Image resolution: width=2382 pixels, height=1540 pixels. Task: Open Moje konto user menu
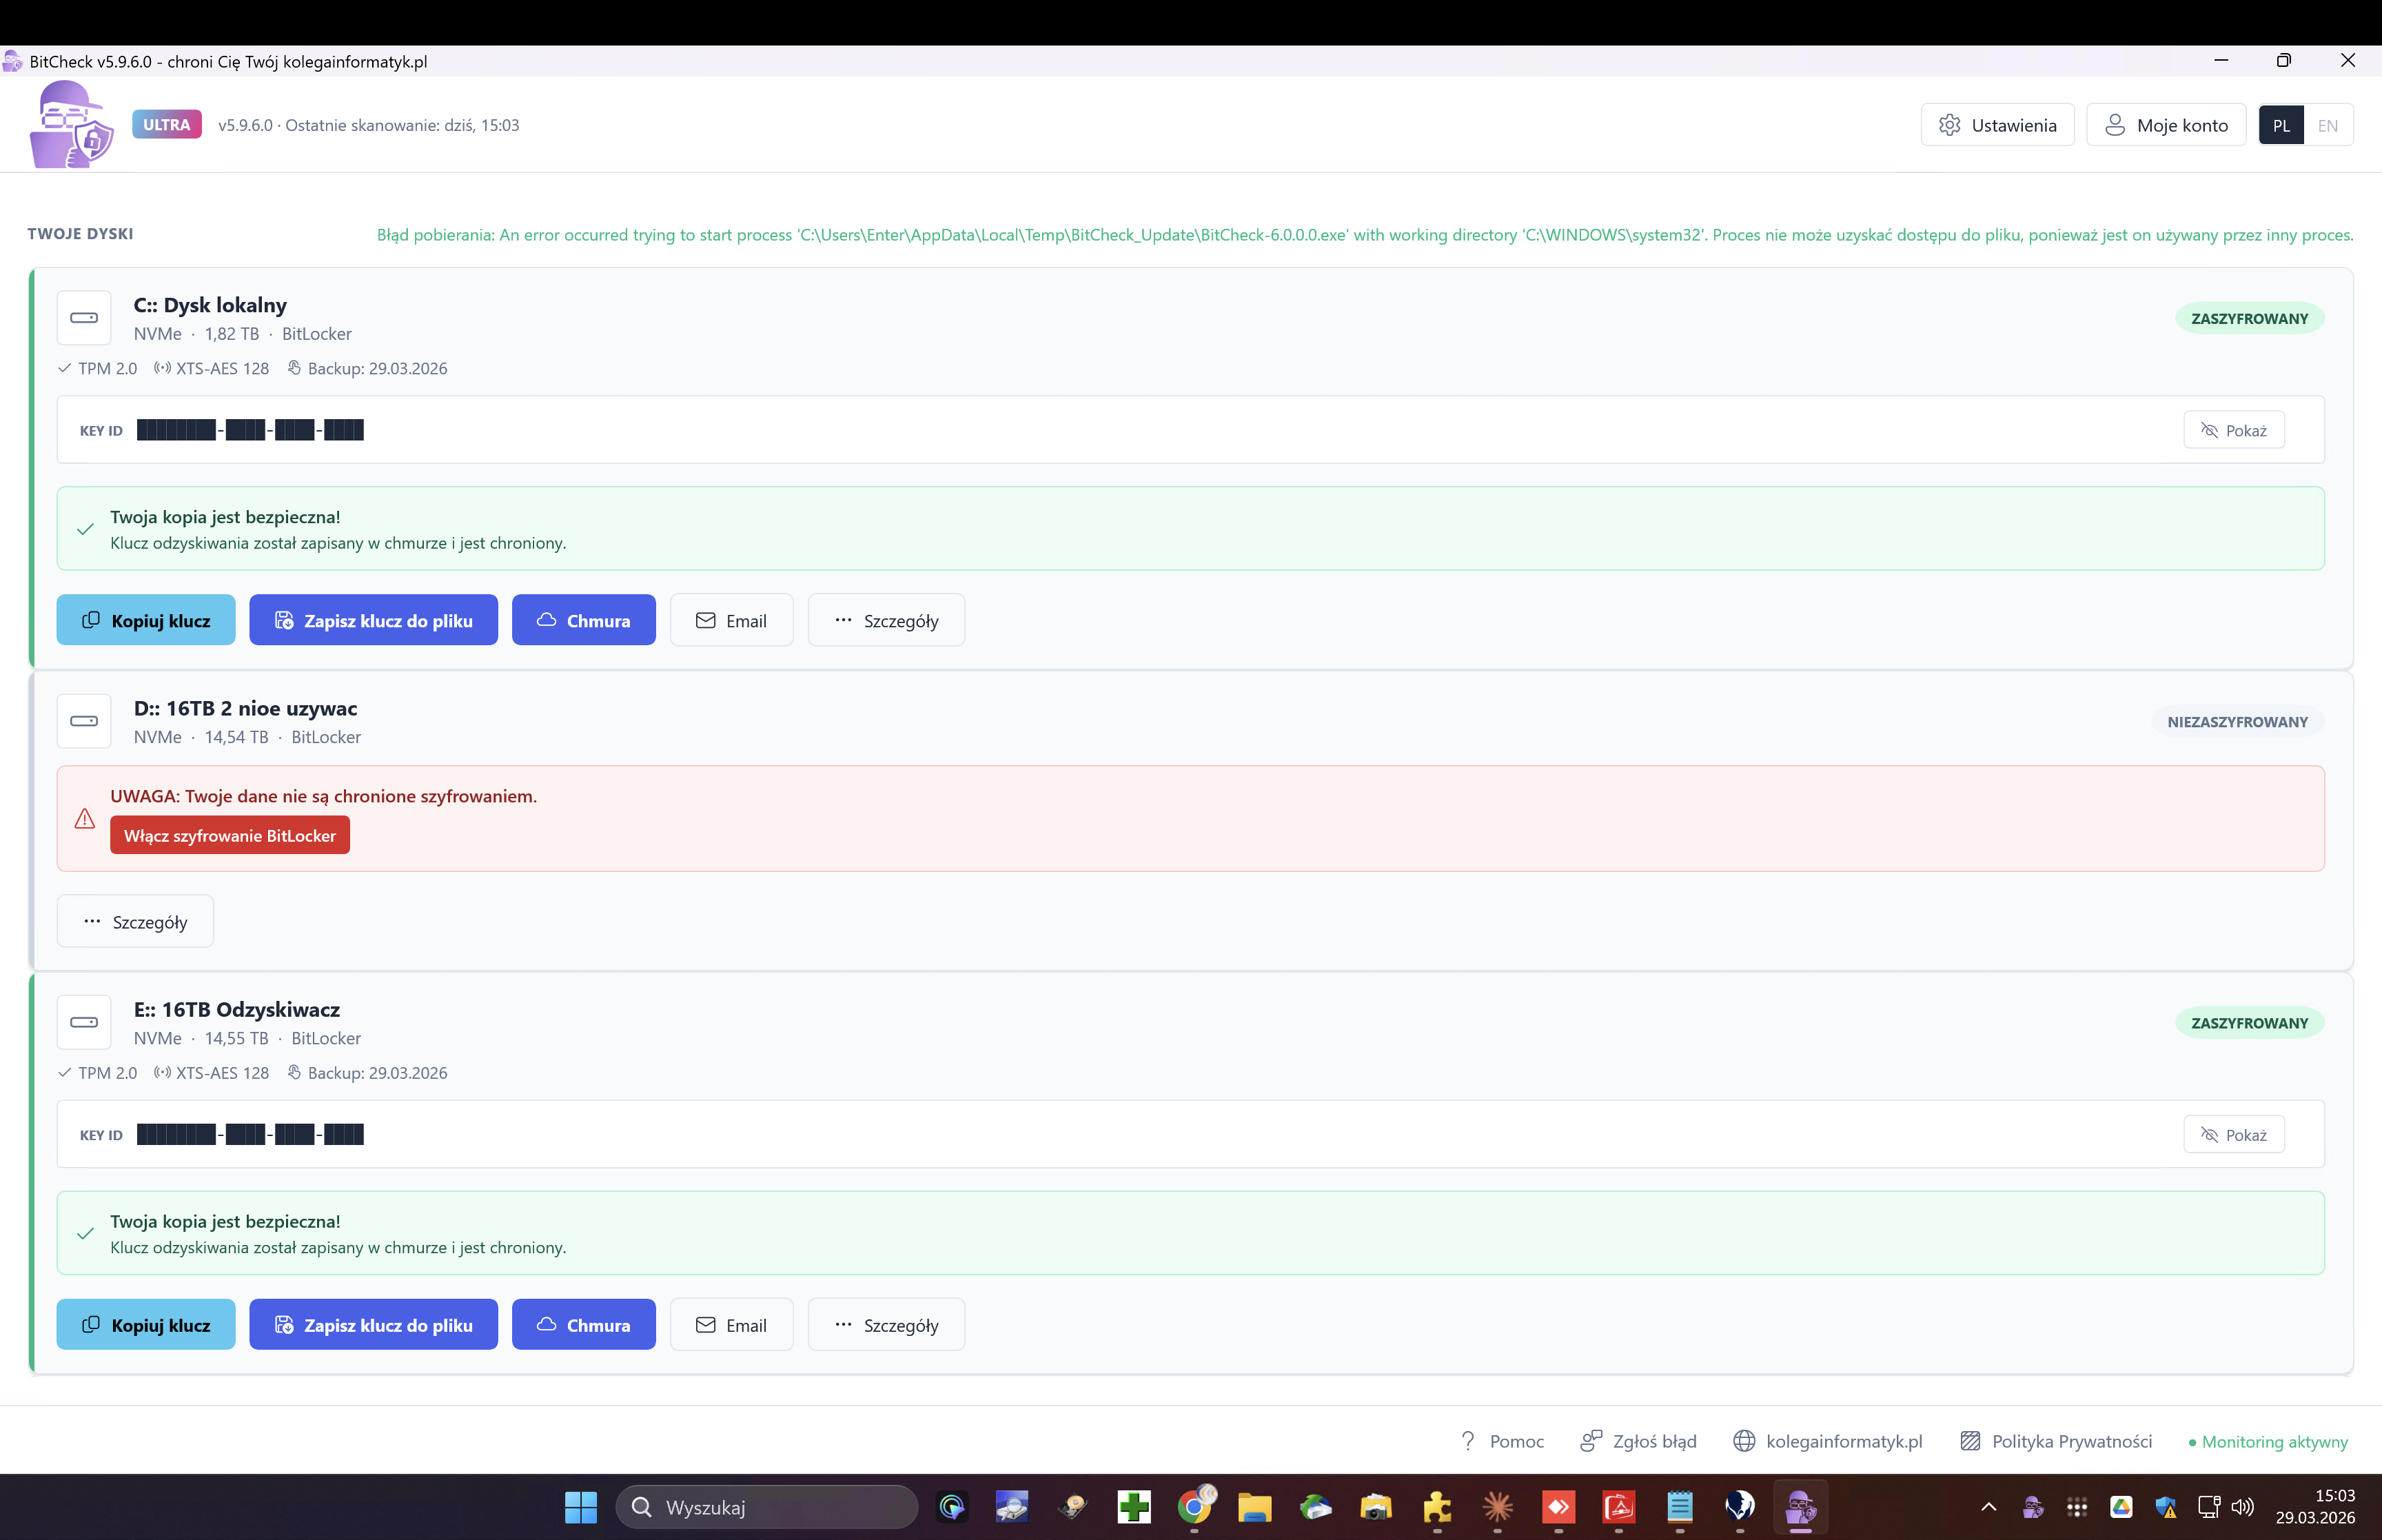click(x=2165, y=125)
